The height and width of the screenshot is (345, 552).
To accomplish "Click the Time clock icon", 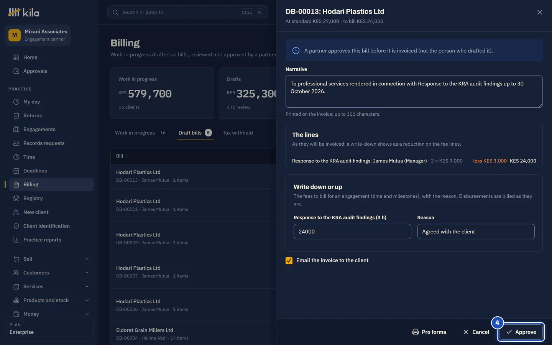I will click(x=16, y=157).
